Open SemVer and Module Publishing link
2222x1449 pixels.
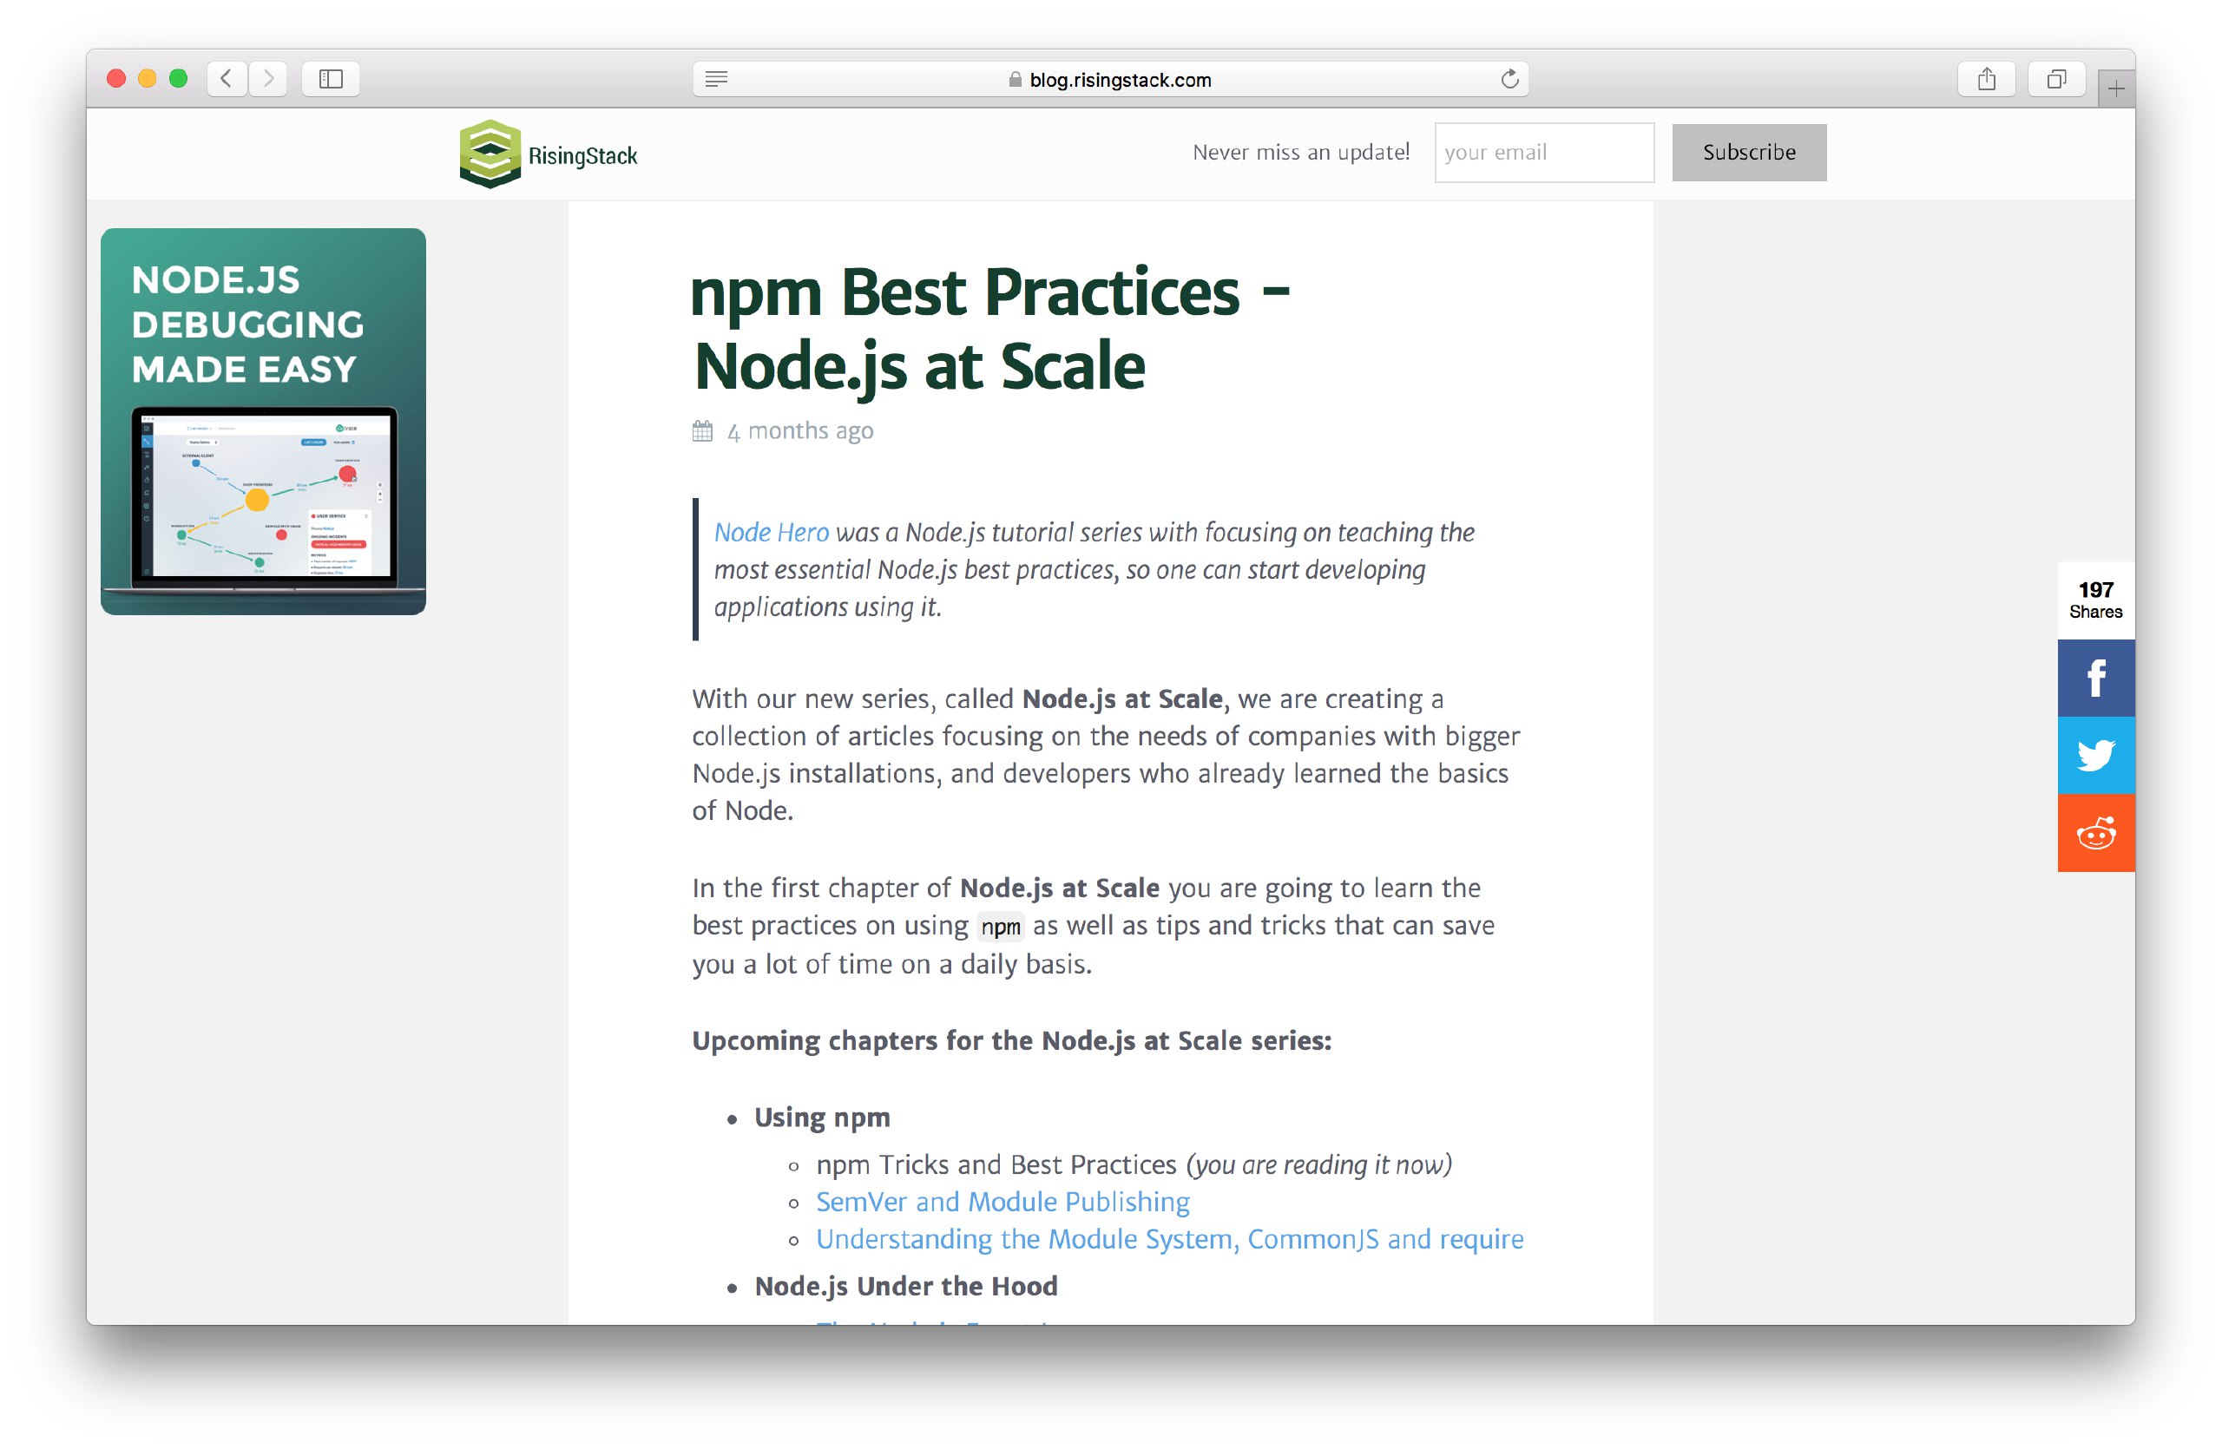1003,1202
